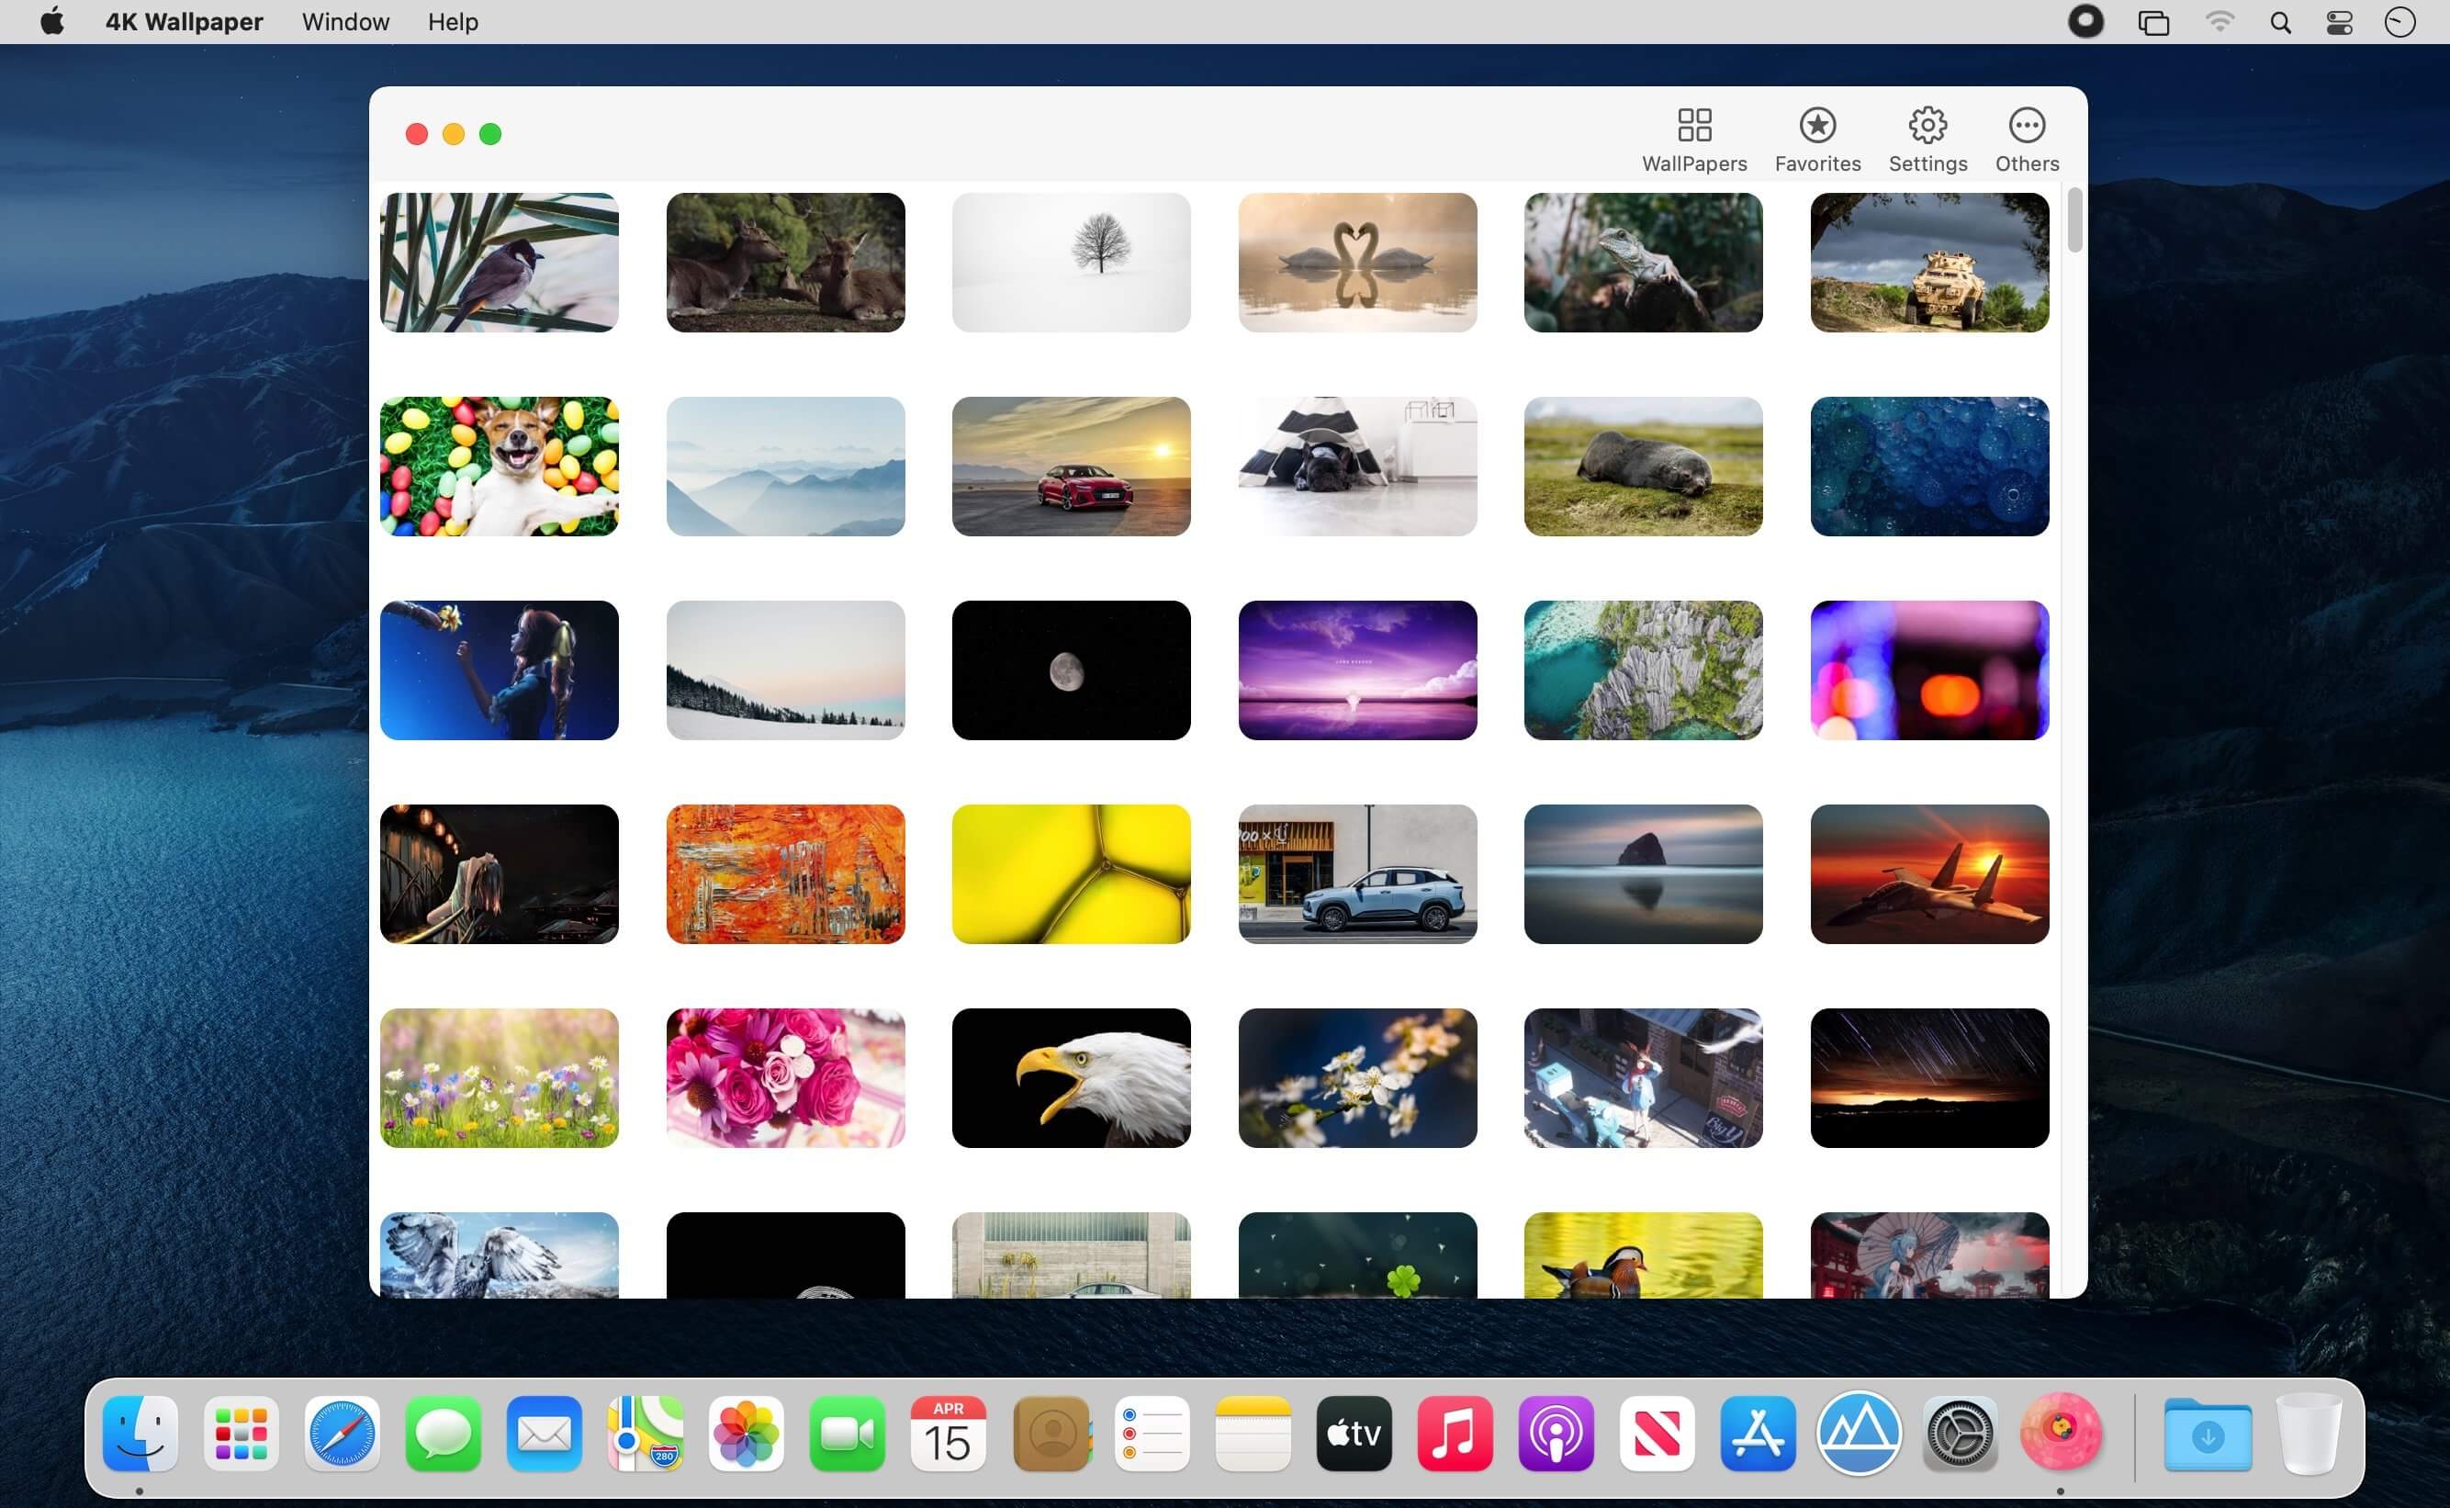This screenshot has height=1508, width=2450.
Task: Click the screen recording indicator icon
Action: pyautogui.click(x=2085, y=22)
